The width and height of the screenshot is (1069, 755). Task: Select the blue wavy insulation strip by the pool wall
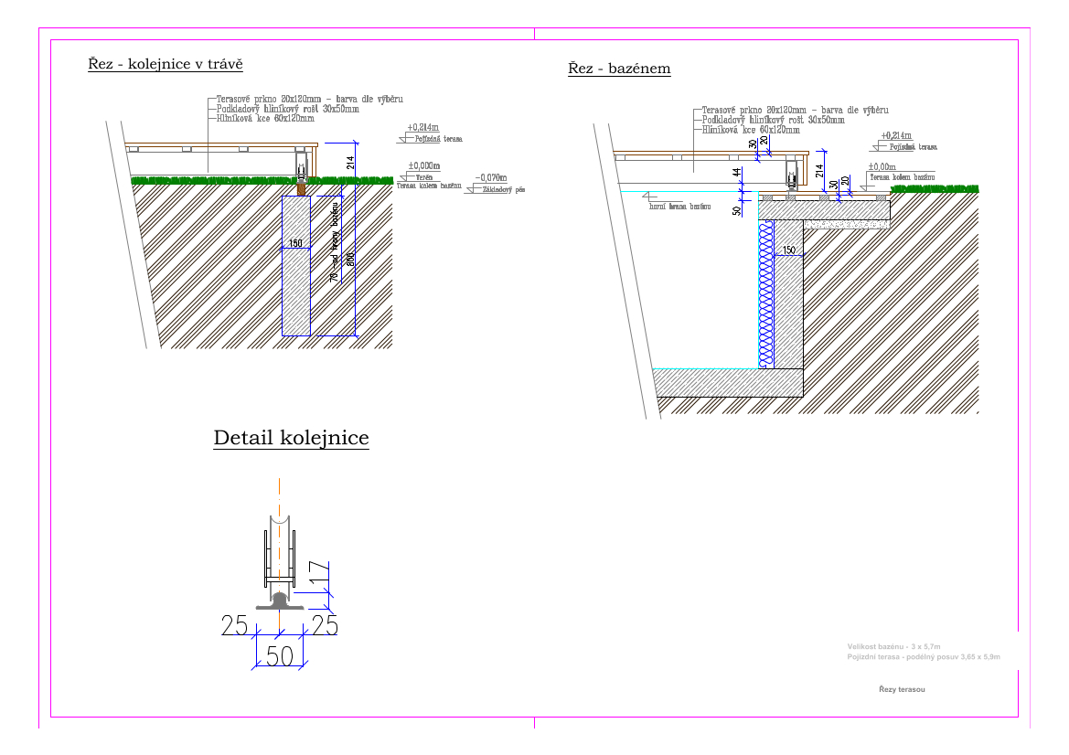pos(765,294)
